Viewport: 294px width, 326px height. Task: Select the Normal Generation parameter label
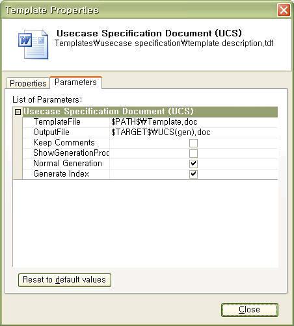68,164
